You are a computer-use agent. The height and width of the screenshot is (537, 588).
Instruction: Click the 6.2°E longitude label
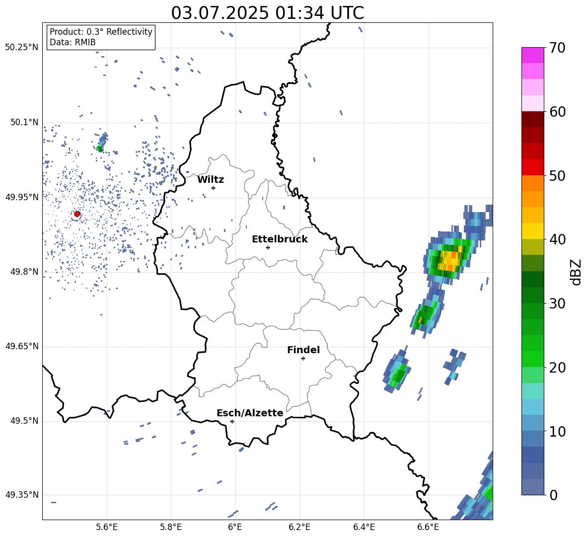point(299,527)
